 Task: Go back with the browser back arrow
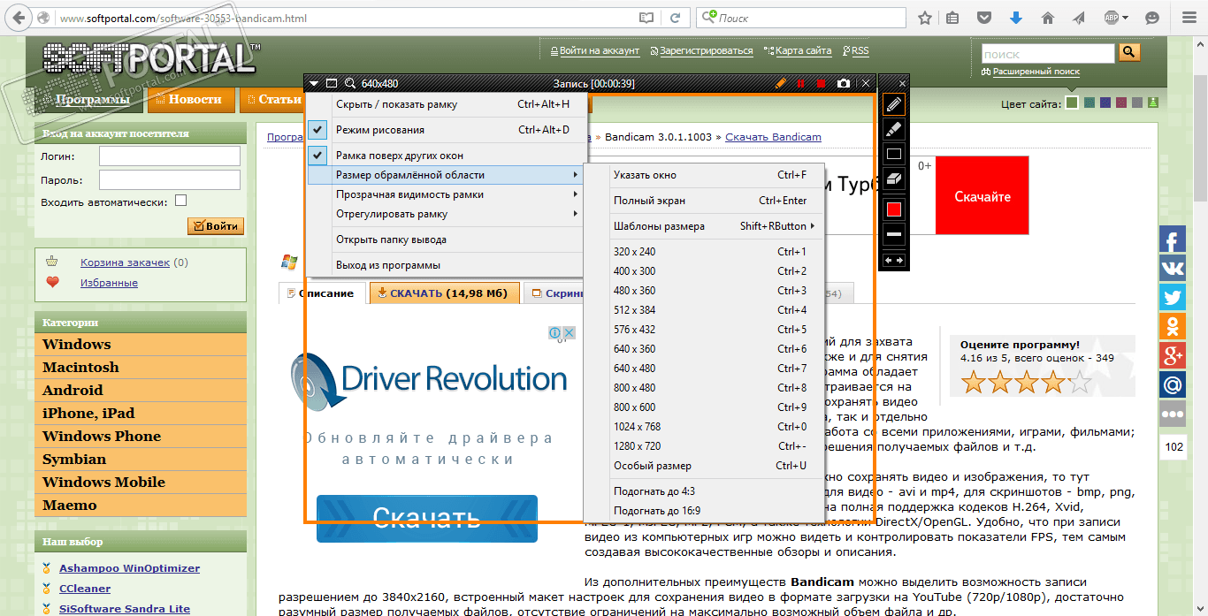[x=19, y=18]
